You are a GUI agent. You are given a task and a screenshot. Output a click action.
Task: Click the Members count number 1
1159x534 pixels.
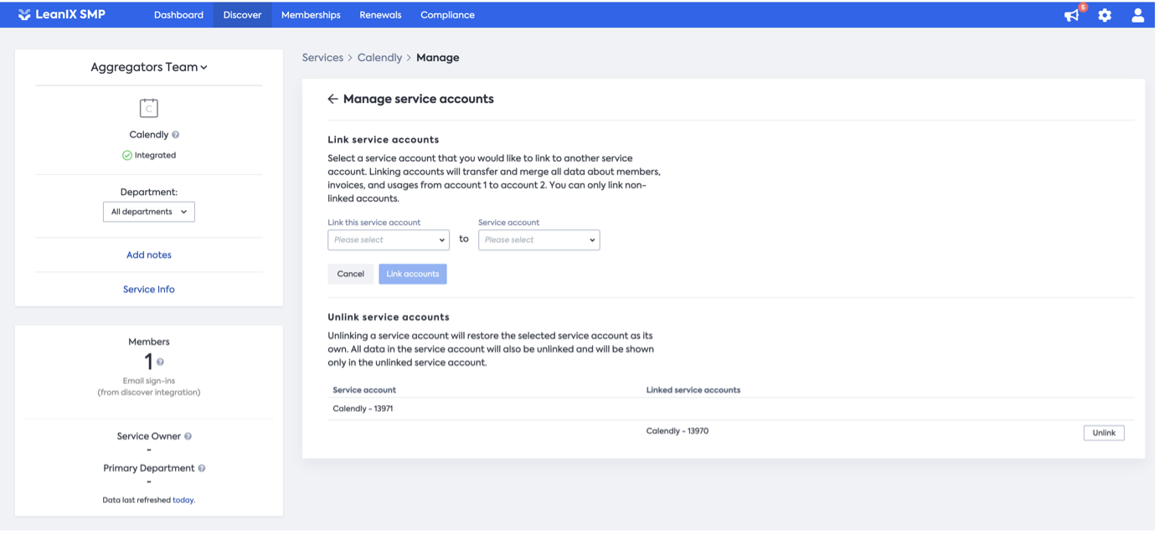tap(148, 362)
